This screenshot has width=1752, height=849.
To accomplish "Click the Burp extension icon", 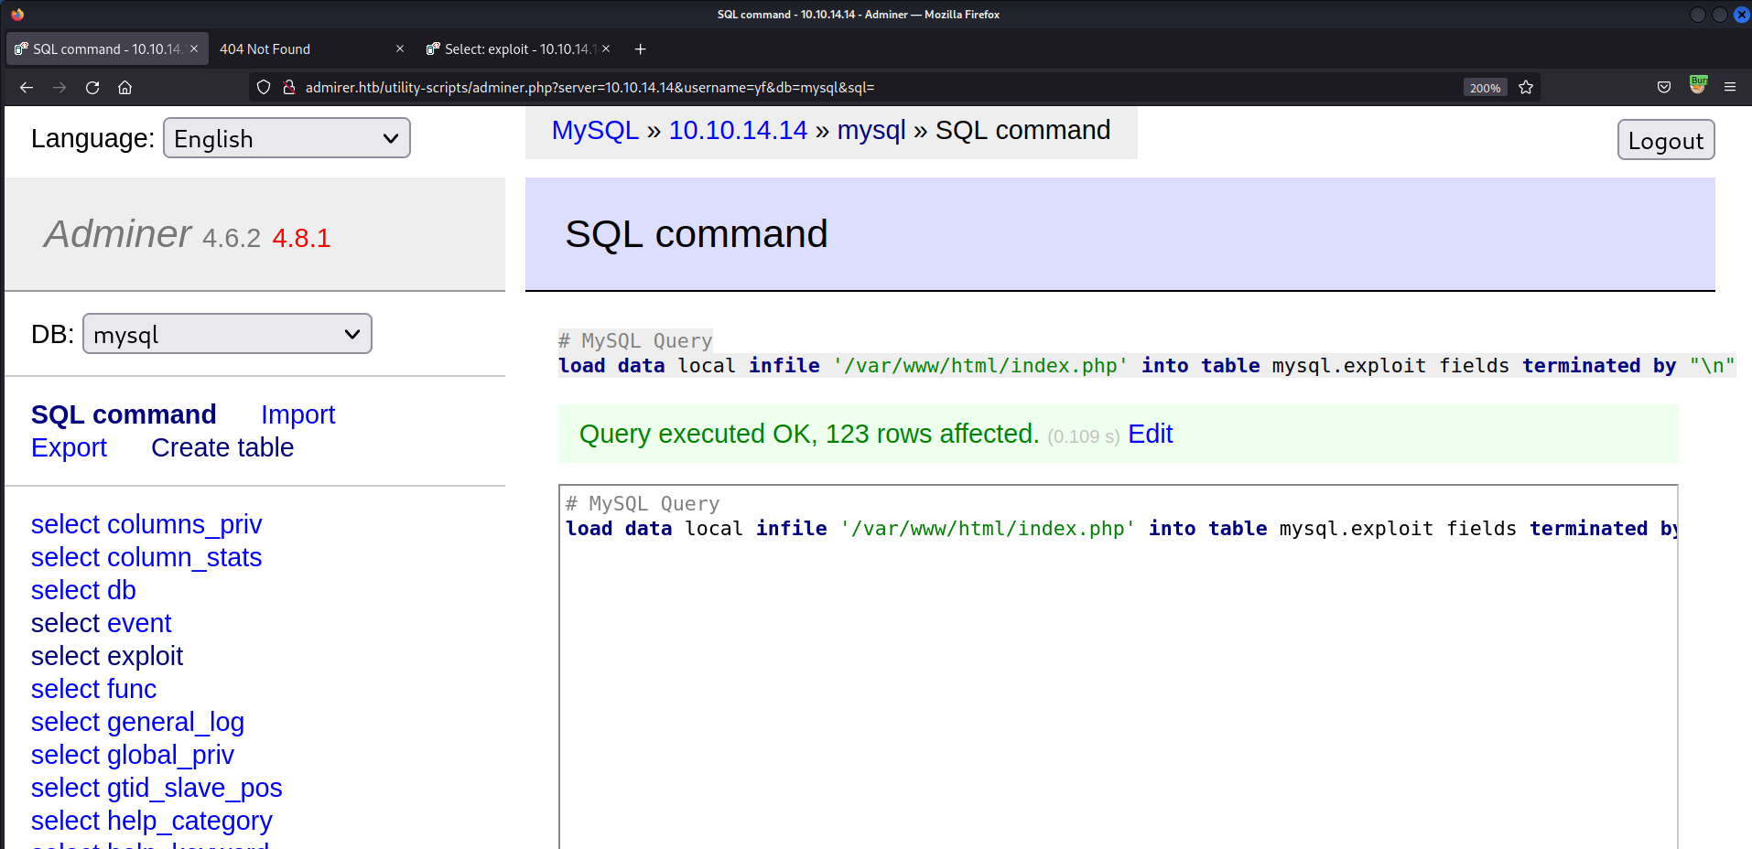I will click(x=1698, y=85).
